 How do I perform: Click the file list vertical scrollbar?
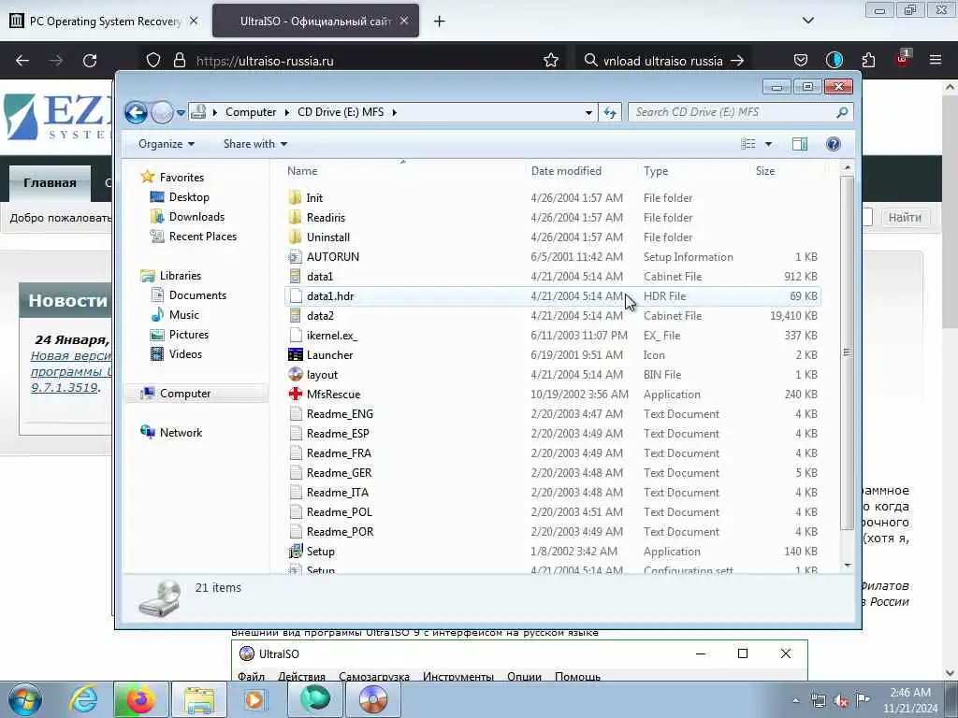[847, 352]
